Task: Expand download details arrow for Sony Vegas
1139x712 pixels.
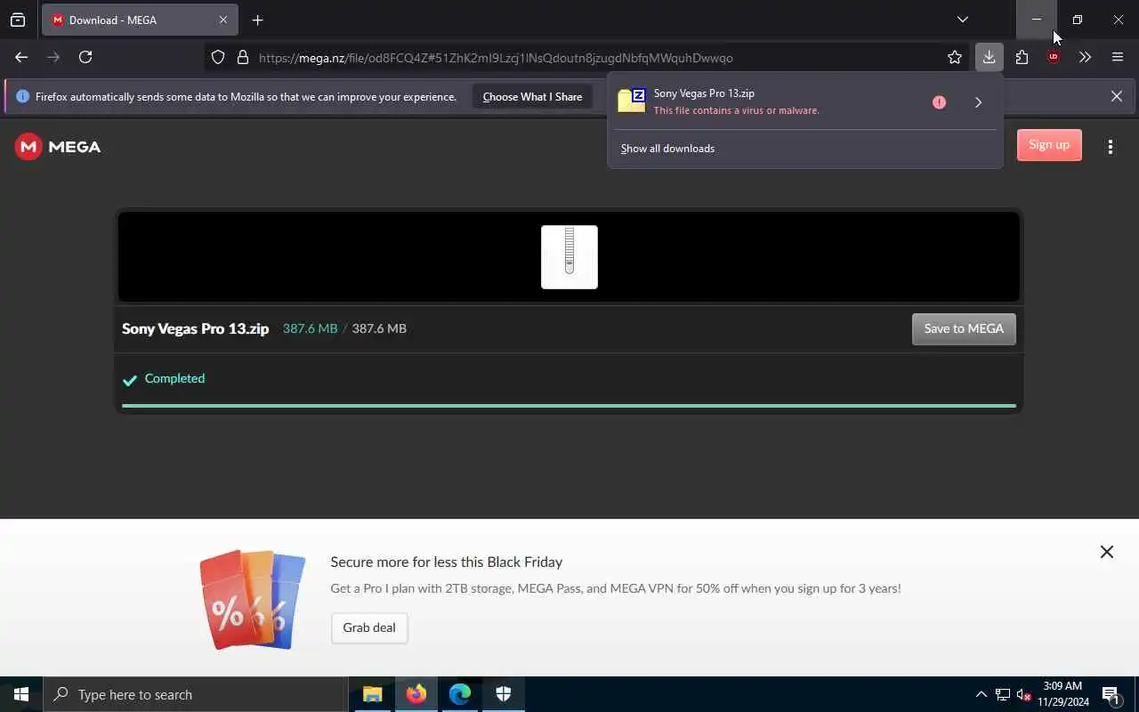Action: (978, 102)
